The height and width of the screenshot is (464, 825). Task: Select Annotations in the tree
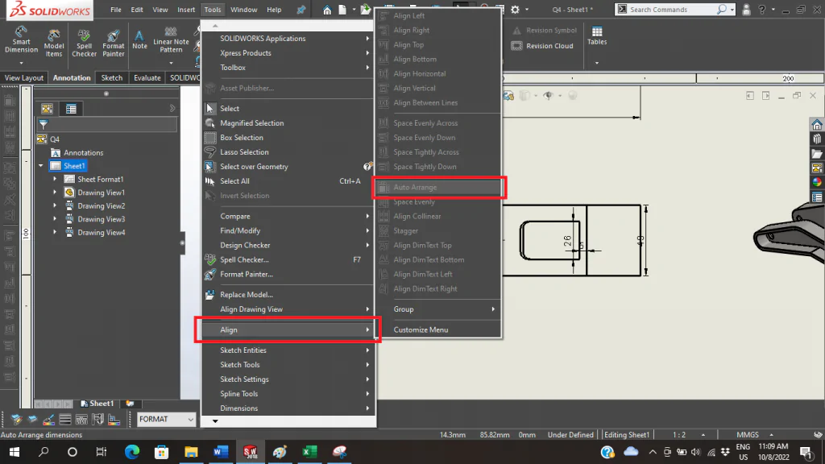(83, 152)
